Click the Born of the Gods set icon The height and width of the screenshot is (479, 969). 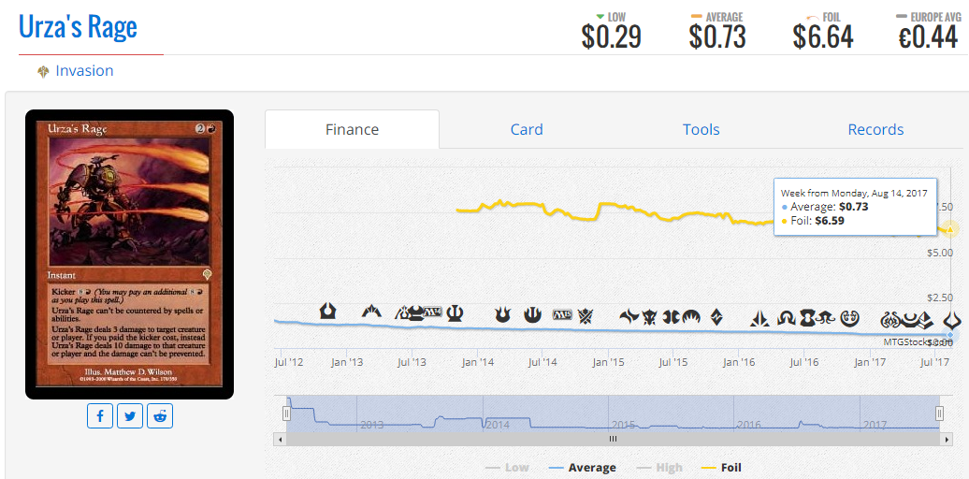click(x=502, y=314)
